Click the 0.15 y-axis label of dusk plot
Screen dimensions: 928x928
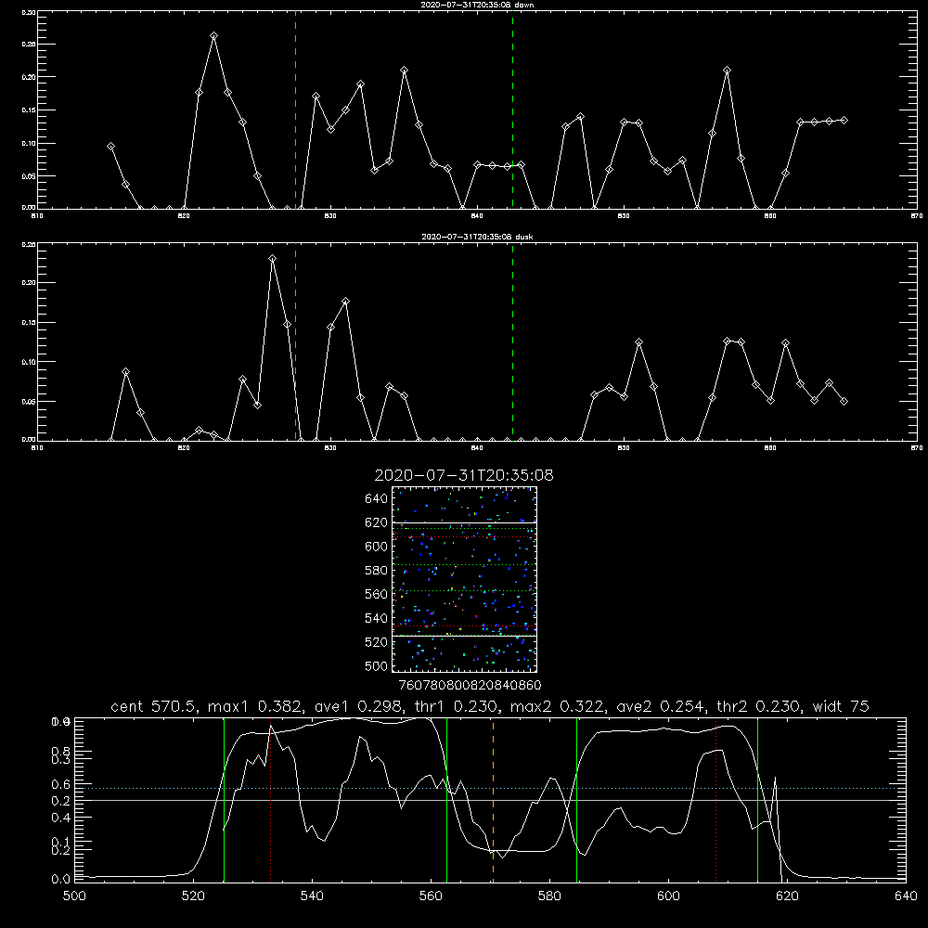(x=30, y=323)
